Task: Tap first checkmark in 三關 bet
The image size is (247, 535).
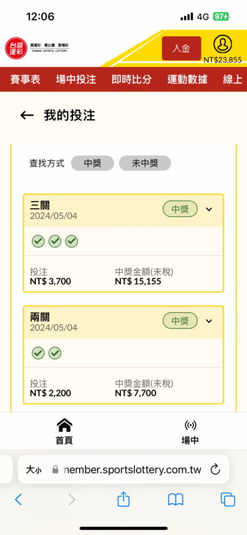Action: click(x=38, y=242)
